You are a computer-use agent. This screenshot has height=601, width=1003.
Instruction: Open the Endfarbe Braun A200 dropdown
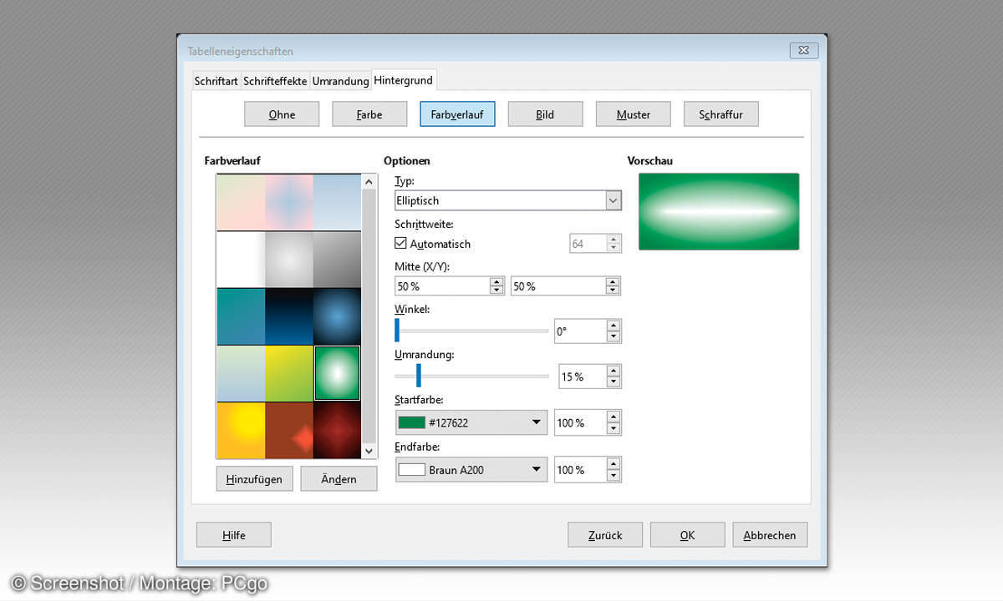click(x=536, y=470)
